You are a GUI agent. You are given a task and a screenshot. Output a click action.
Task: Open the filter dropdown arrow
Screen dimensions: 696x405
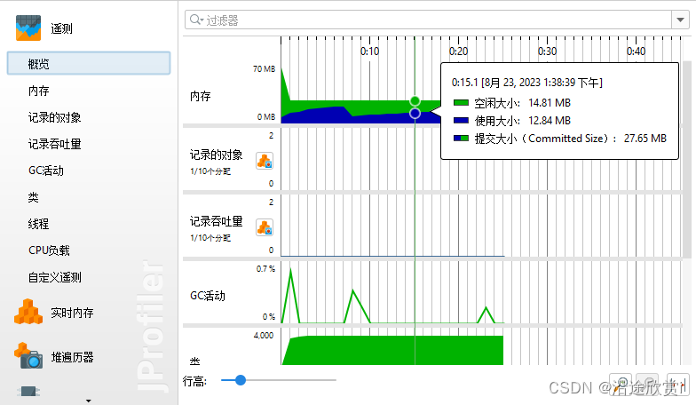[680, 20]
